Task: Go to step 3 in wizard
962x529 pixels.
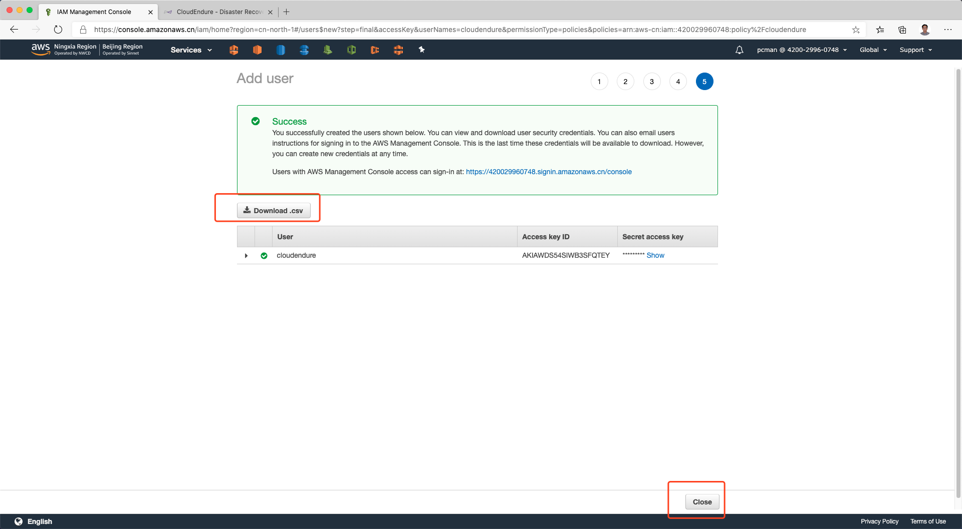Action: click(651, 82)
